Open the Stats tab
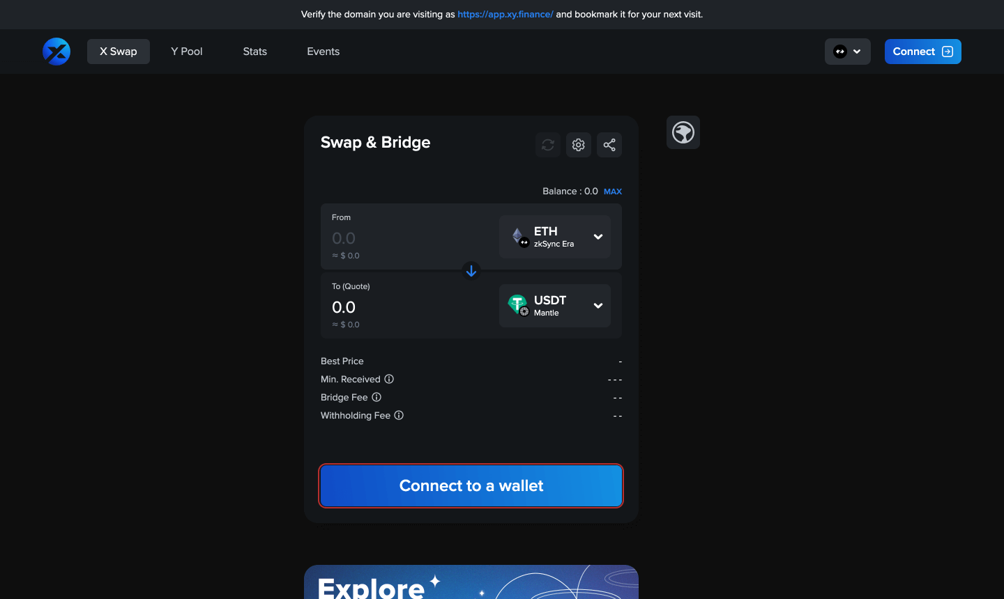Viewport: 1004px width, 599px height. 255,52
